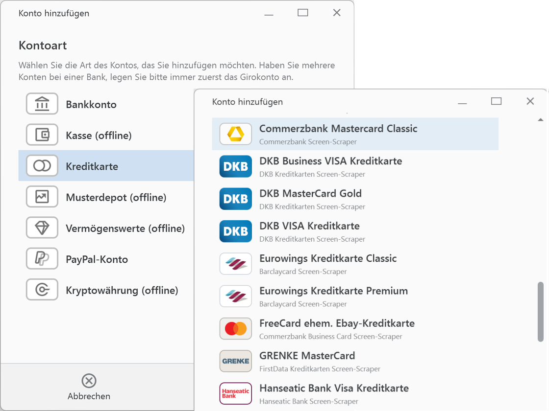Click the GRENKE logo icon
This screenshot has height=411, width=549.
tap(236, 361)
